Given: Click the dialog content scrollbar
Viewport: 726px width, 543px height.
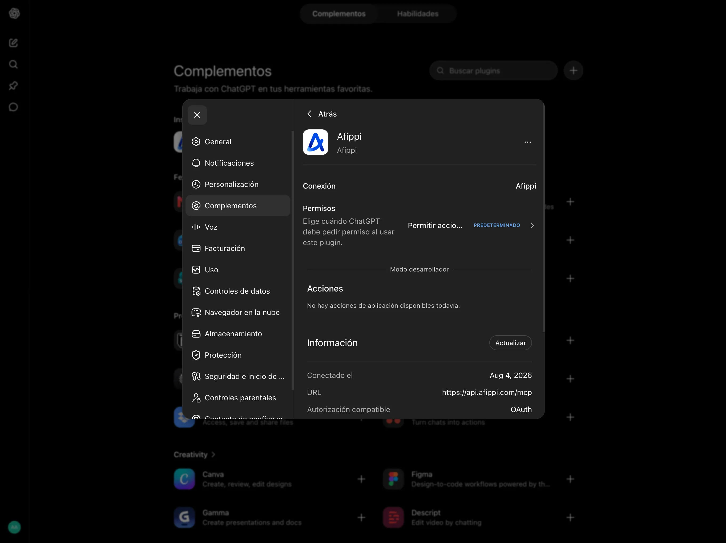Looking at the screenshot, I should (x=543, y=217).
